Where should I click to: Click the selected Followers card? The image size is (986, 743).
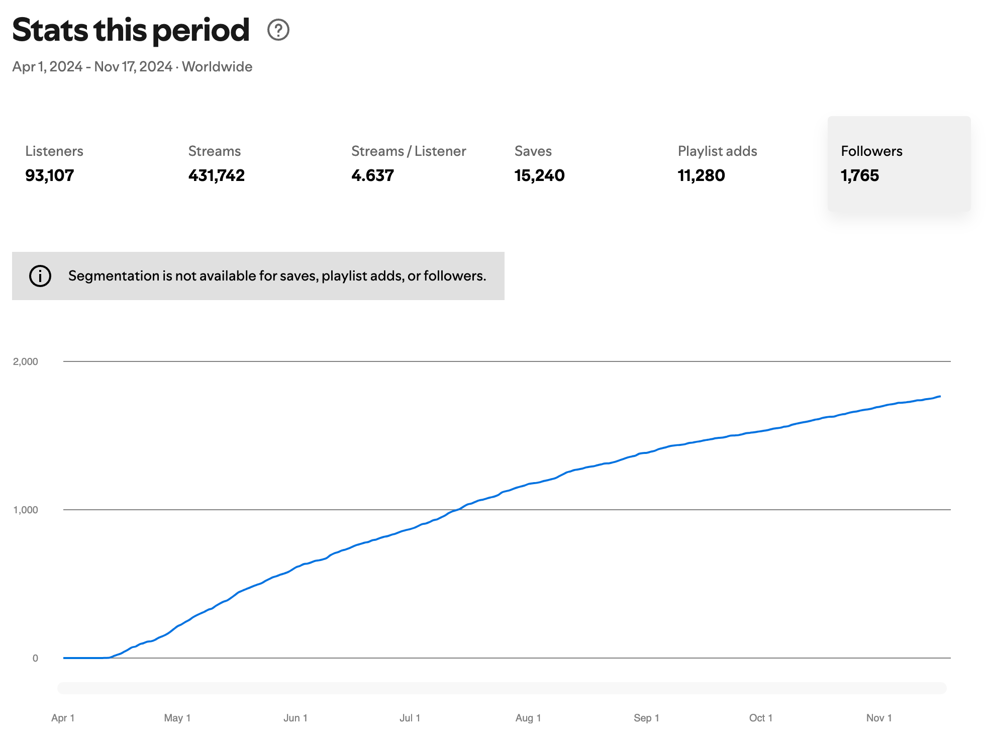[899, 163]
